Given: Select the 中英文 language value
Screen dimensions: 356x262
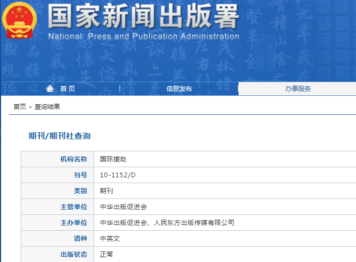Looking at the screenshot, I should (110, 239).
